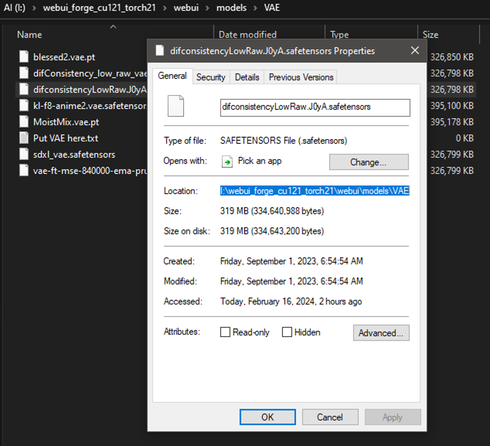Image resolution: width=490 pixels, height=446 pixels.
Task: Click the Pick an app icon
Action: (227, 162)
